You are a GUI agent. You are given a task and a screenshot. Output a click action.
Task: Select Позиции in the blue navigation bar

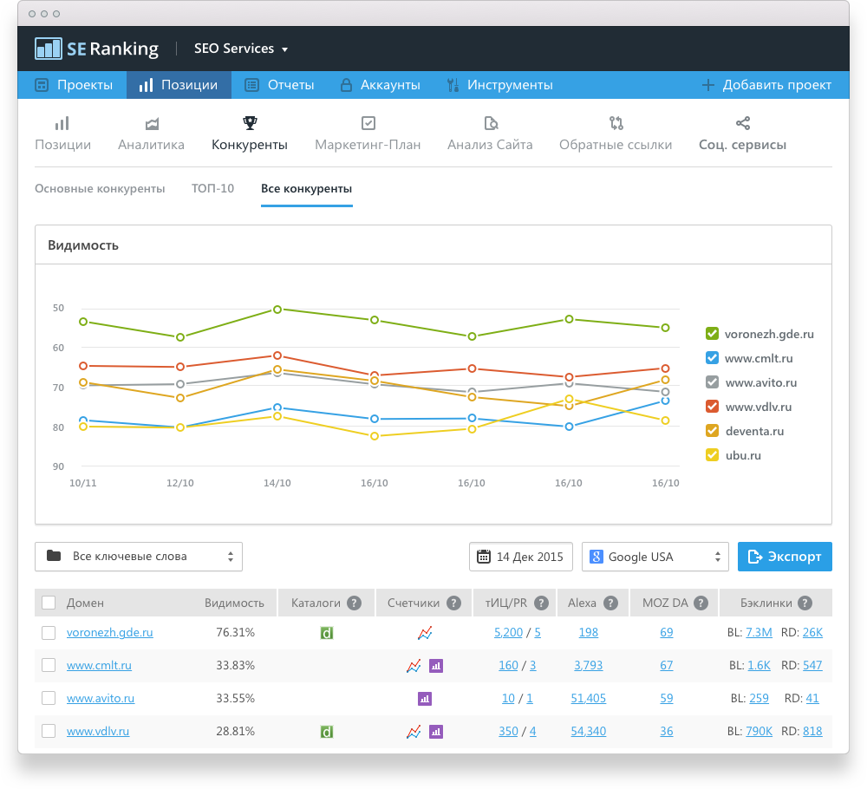(179, 85)
